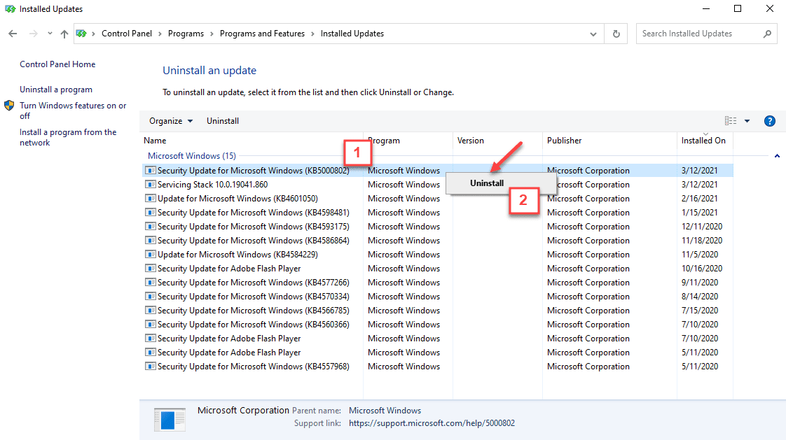Click the Installed Updates title bar icon

pos(10,9)
